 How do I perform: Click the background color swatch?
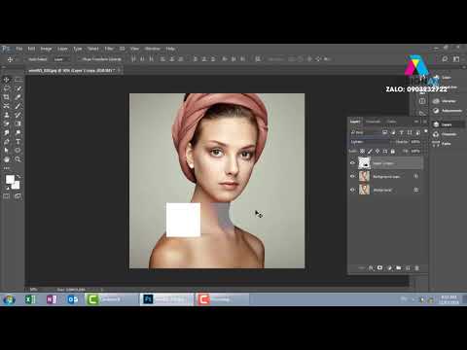(x=16, y=185)
